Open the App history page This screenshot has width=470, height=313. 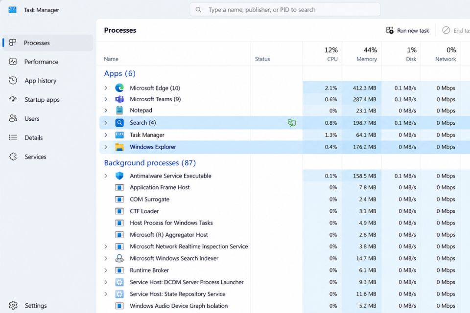pyautogui.click(x=48, y=80)
